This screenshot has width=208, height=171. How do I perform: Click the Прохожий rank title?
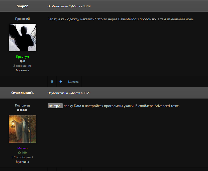[x=23, y=19]
